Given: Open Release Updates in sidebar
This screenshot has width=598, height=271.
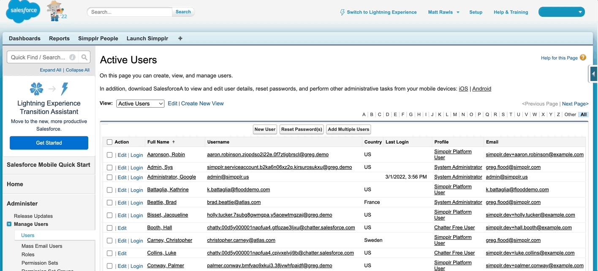Looking at the screenshot, I should point(33,216).
